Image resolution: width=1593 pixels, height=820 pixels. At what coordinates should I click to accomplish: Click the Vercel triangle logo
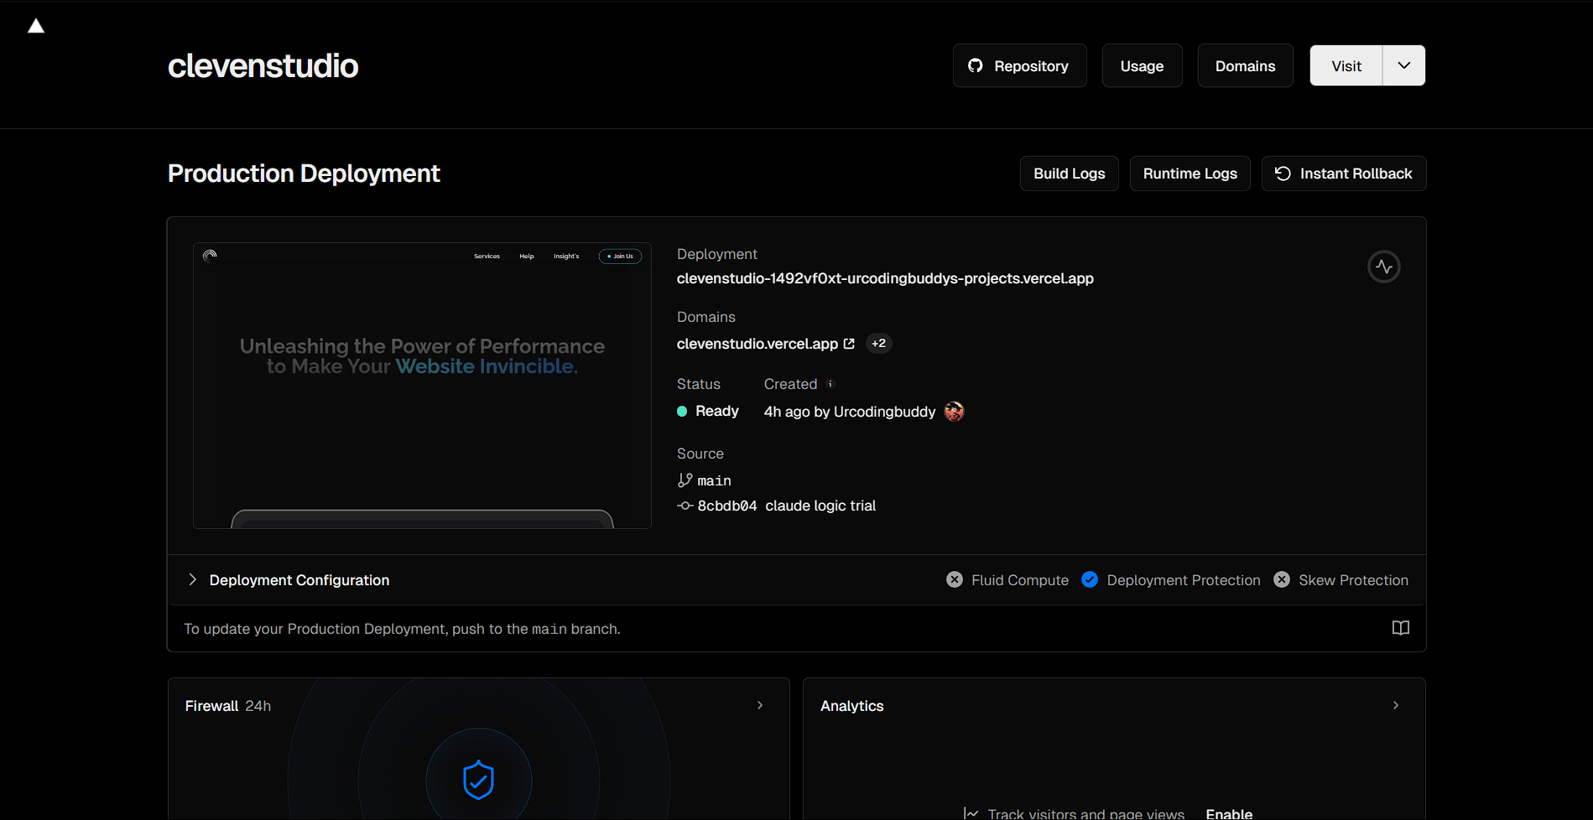coord(36,26)
